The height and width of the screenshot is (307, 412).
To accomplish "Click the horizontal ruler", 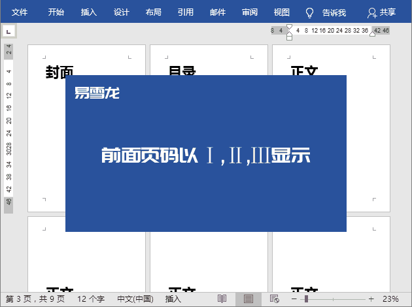I will (x=330, y=31).
